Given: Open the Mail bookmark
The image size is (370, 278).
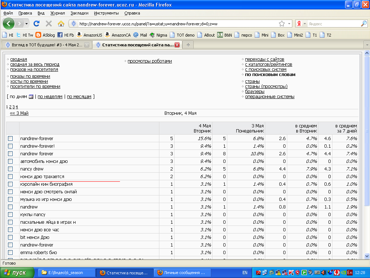Looking at the screenshot, I should (x=140, y=35).
